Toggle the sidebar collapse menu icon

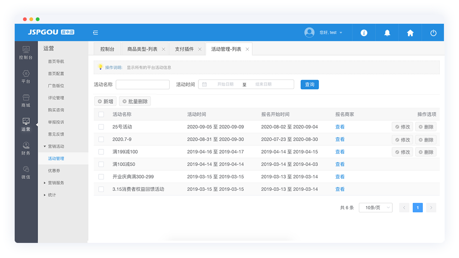pyautogui.click(x=96, y=33)
